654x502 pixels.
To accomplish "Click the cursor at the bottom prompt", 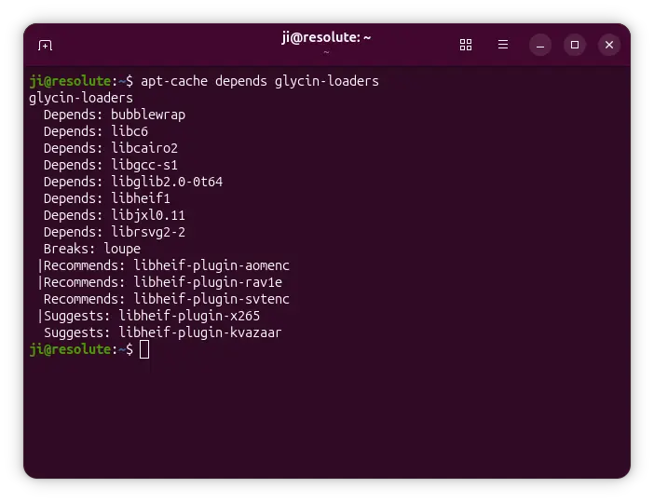I will pos(144,349).
